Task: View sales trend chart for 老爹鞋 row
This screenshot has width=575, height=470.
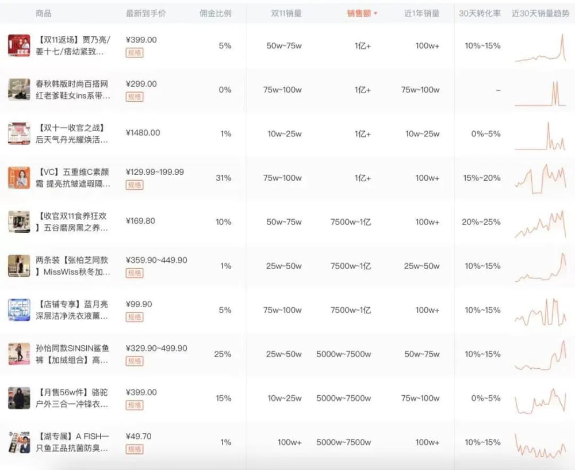Action: click(x=540, y=93)
